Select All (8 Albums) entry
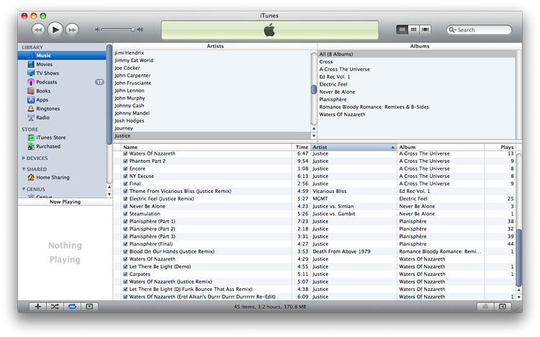Screen dimensions: 540x337 pos(417,54)
